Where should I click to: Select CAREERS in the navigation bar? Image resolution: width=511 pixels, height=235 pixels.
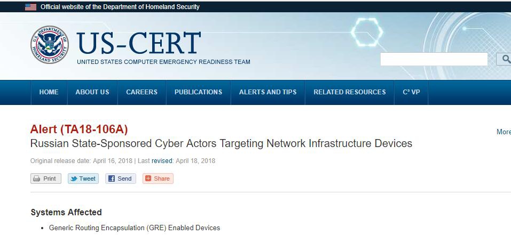(x=141, y=92)
